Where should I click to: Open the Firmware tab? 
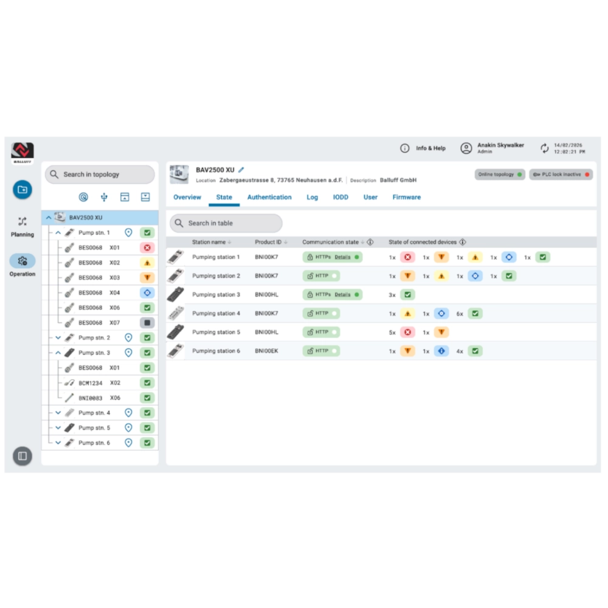(406, 197)
